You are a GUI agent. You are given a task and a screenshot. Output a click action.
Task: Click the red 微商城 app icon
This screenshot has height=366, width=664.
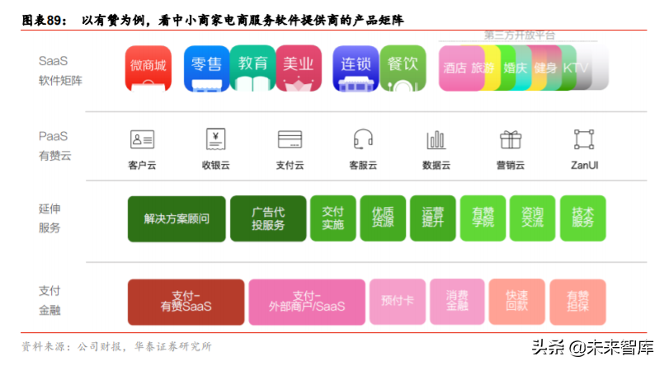pyautogui.click(x=148, y=68)
